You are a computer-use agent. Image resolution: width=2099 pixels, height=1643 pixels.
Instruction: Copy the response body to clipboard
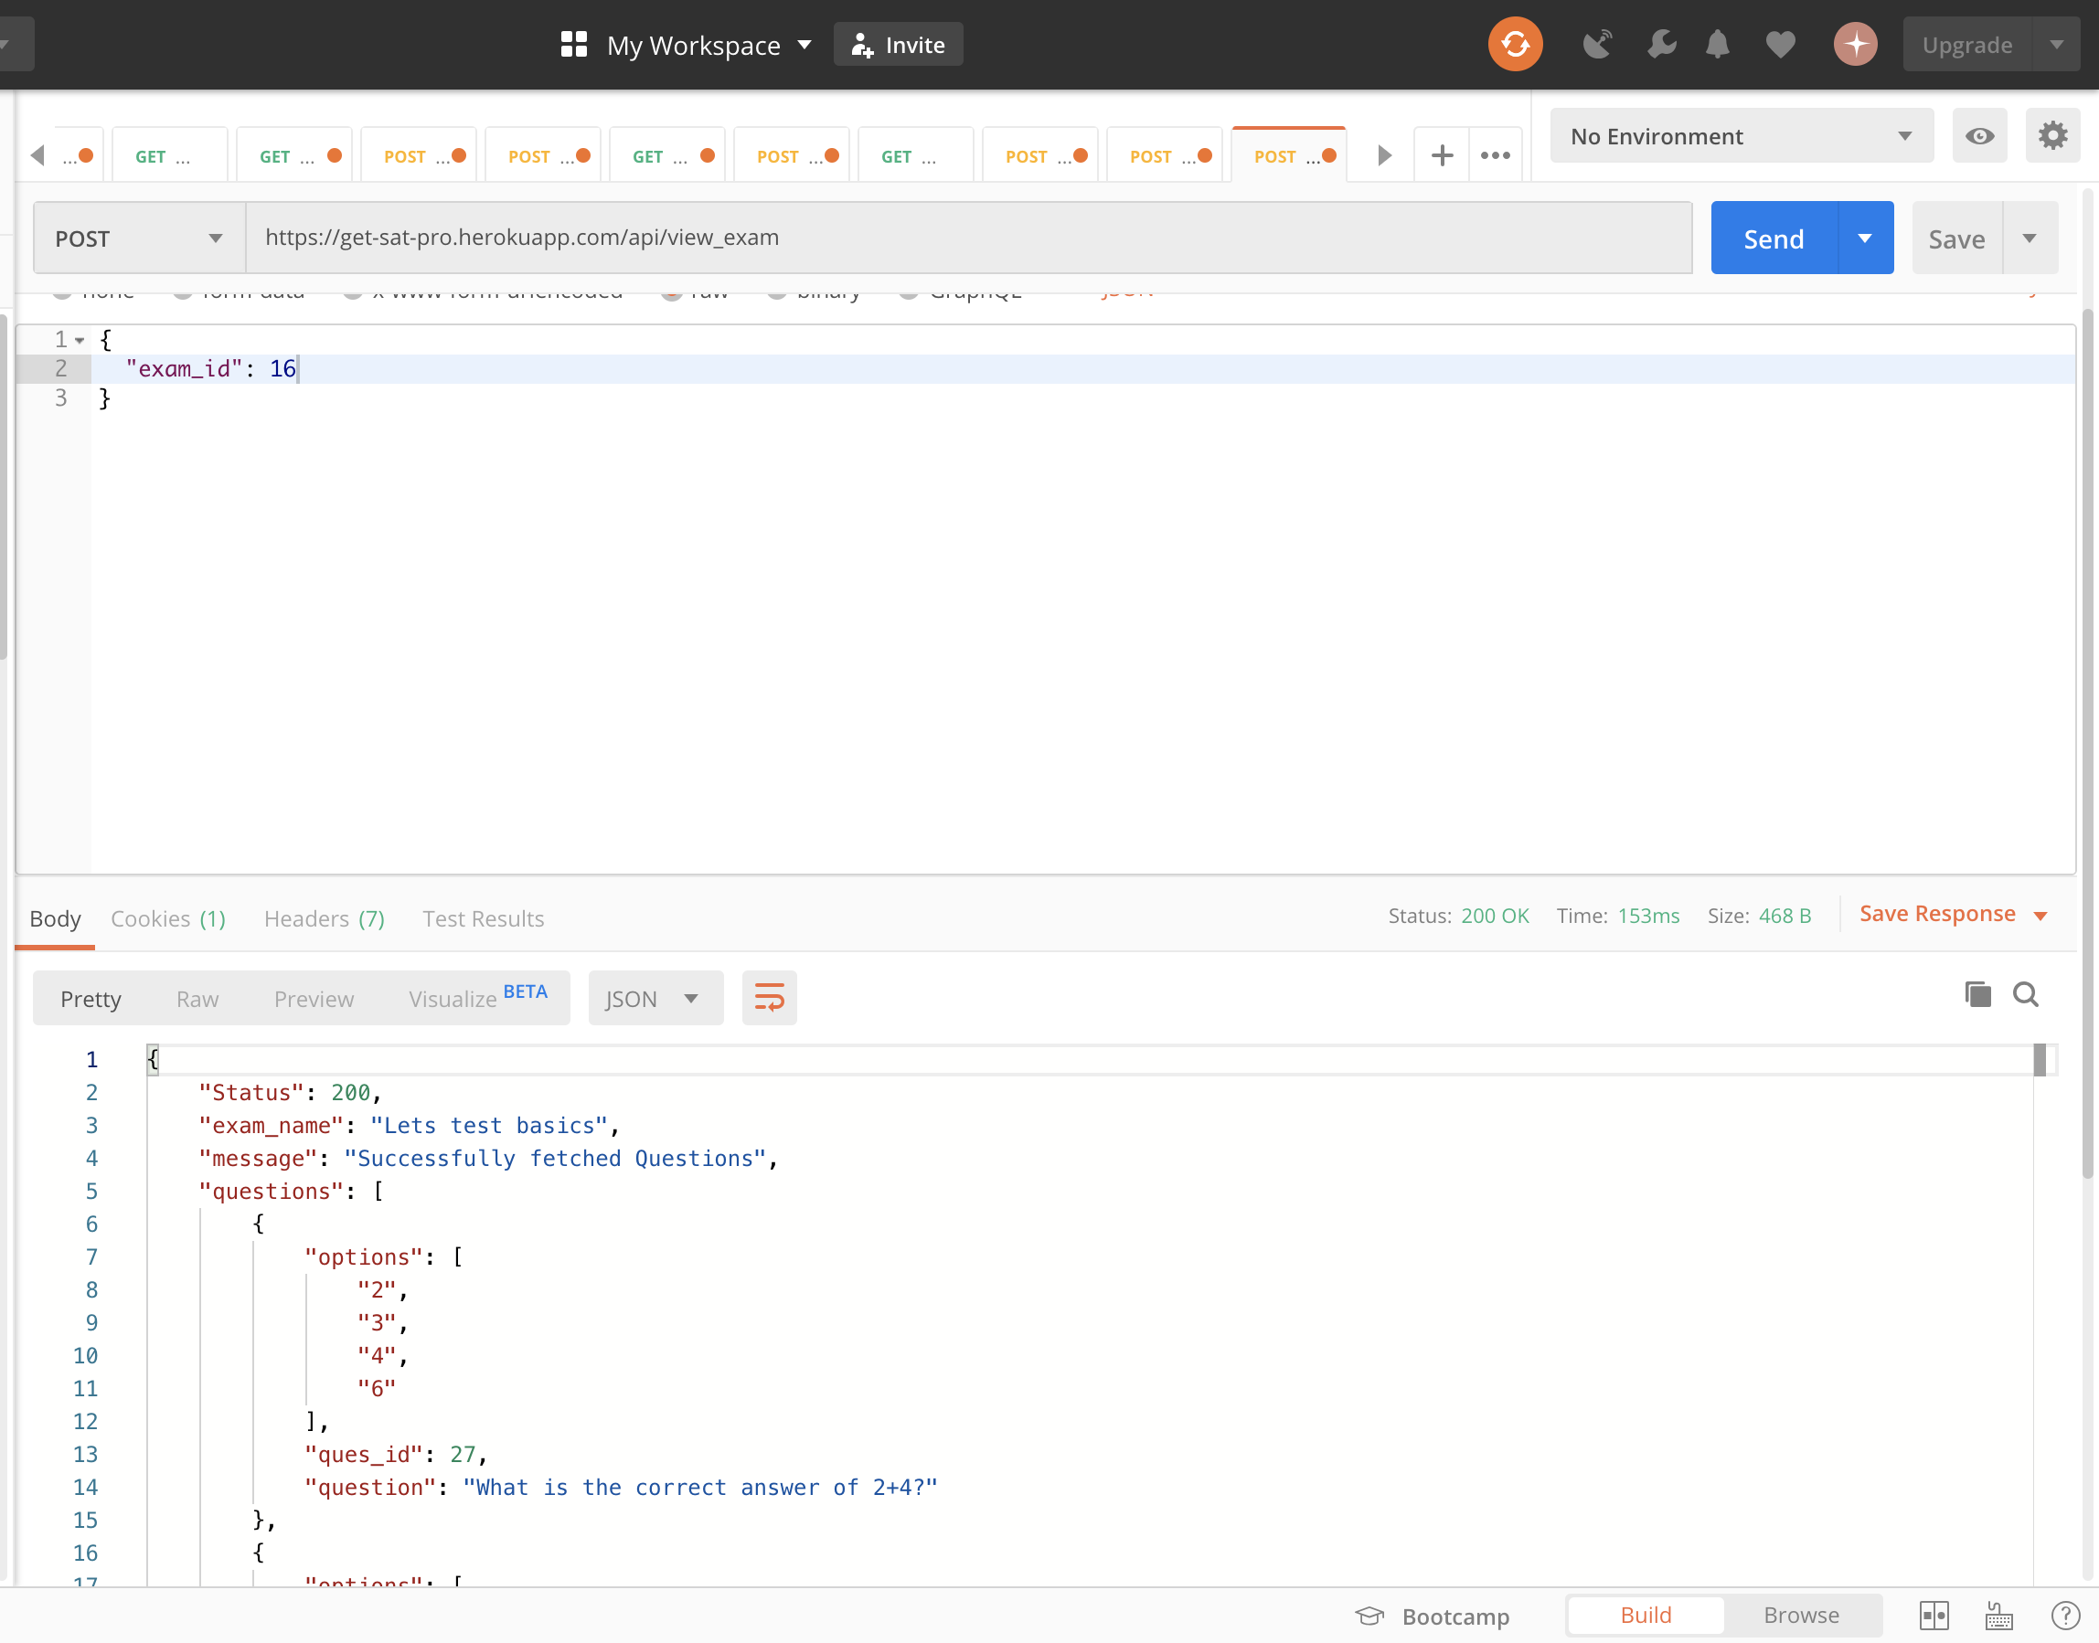click(1977, 993)
